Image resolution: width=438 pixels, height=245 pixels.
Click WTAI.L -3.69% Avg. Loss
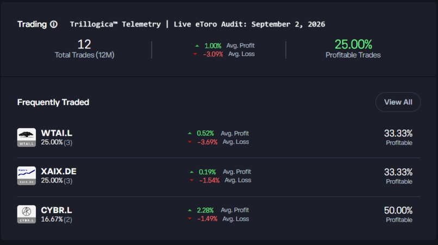[x=207, y=142]
